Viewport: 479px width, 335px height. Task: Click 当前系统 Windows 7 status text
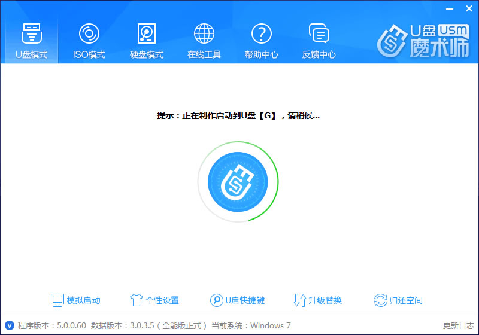251,325
